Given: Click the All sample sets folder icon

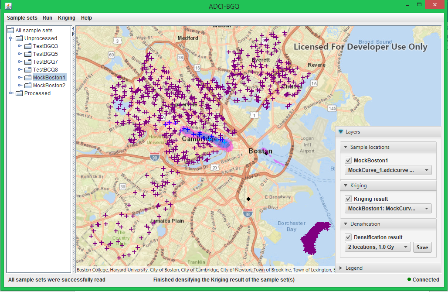Looking at the screenshot, I should tap(10, 31).
